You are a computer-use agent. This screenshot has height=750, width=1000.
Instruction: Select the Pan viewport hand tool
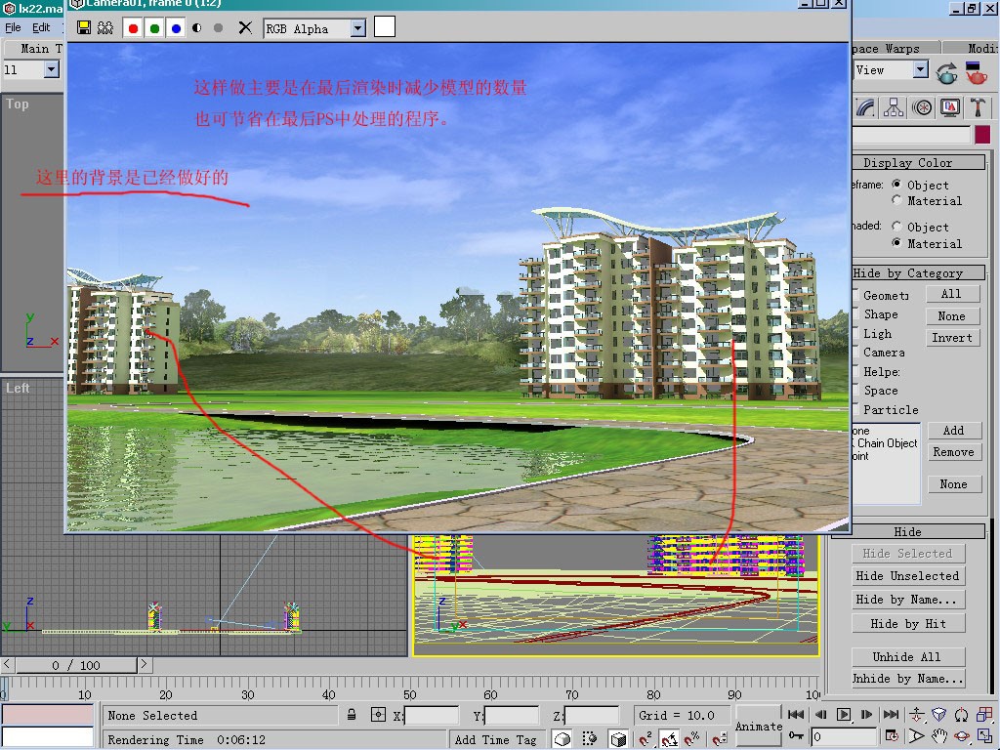[x=938, y=736]
